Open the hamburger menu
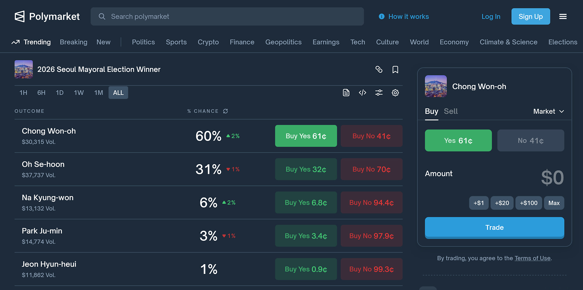The width and height of the screenshot is (583, 290). 563,16
